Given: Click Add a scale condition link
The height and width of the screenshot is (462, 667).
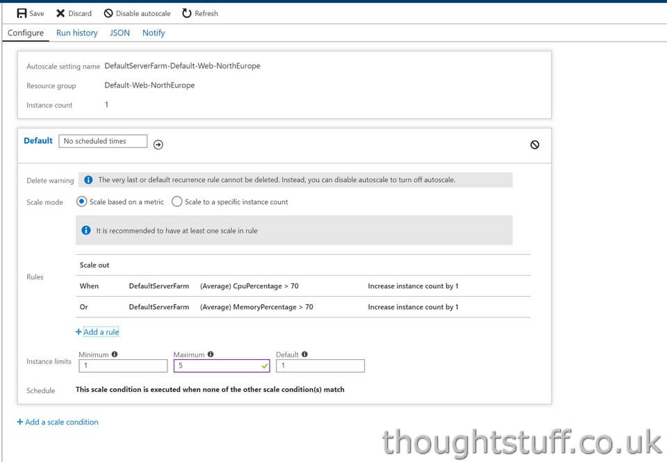Looking at the screenshot, I should click(x=58, y=422).
